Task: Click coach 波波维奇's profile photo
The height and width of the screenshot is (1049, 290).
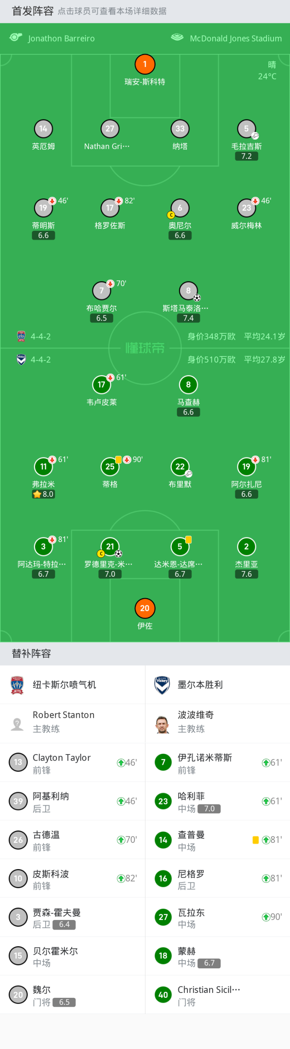Action: point(162,724)
